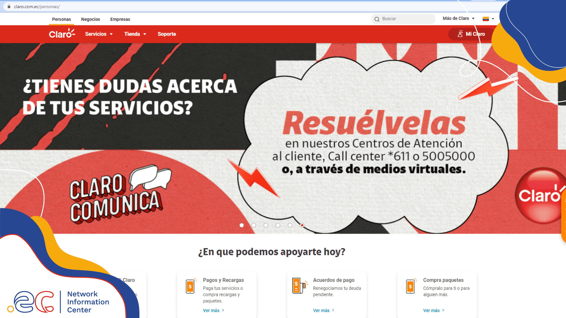Screen dimensions: 566x318
Task: Open the Soporte link
Action: (x=167, y=34)
